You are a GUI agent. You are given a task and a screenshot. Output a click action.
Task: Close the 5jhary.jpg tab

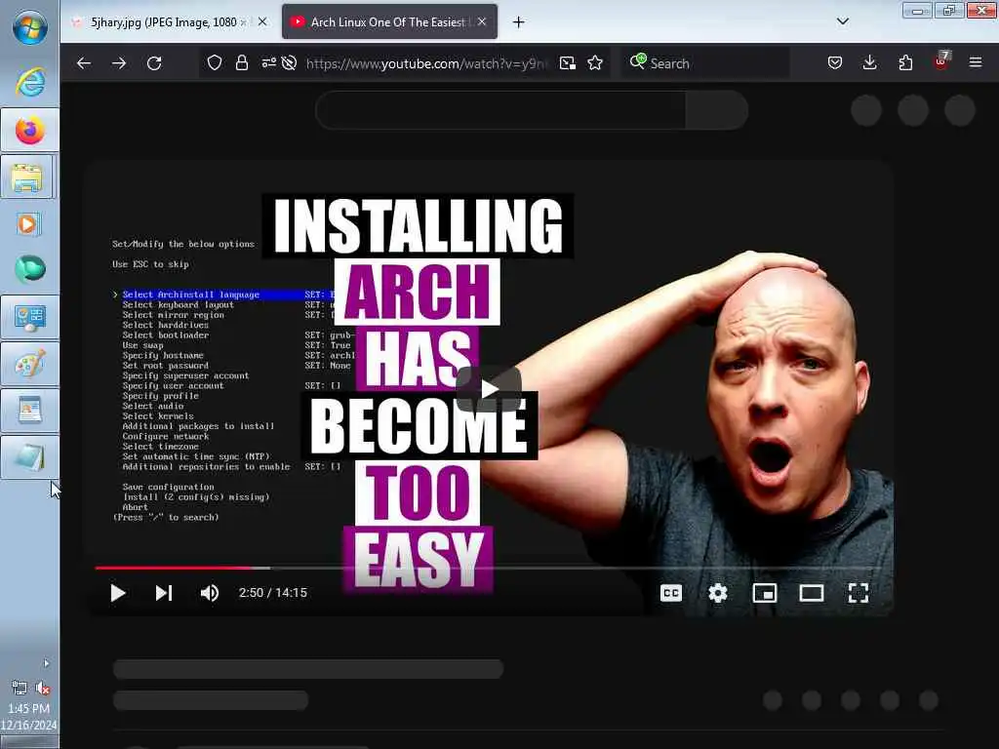262,22
